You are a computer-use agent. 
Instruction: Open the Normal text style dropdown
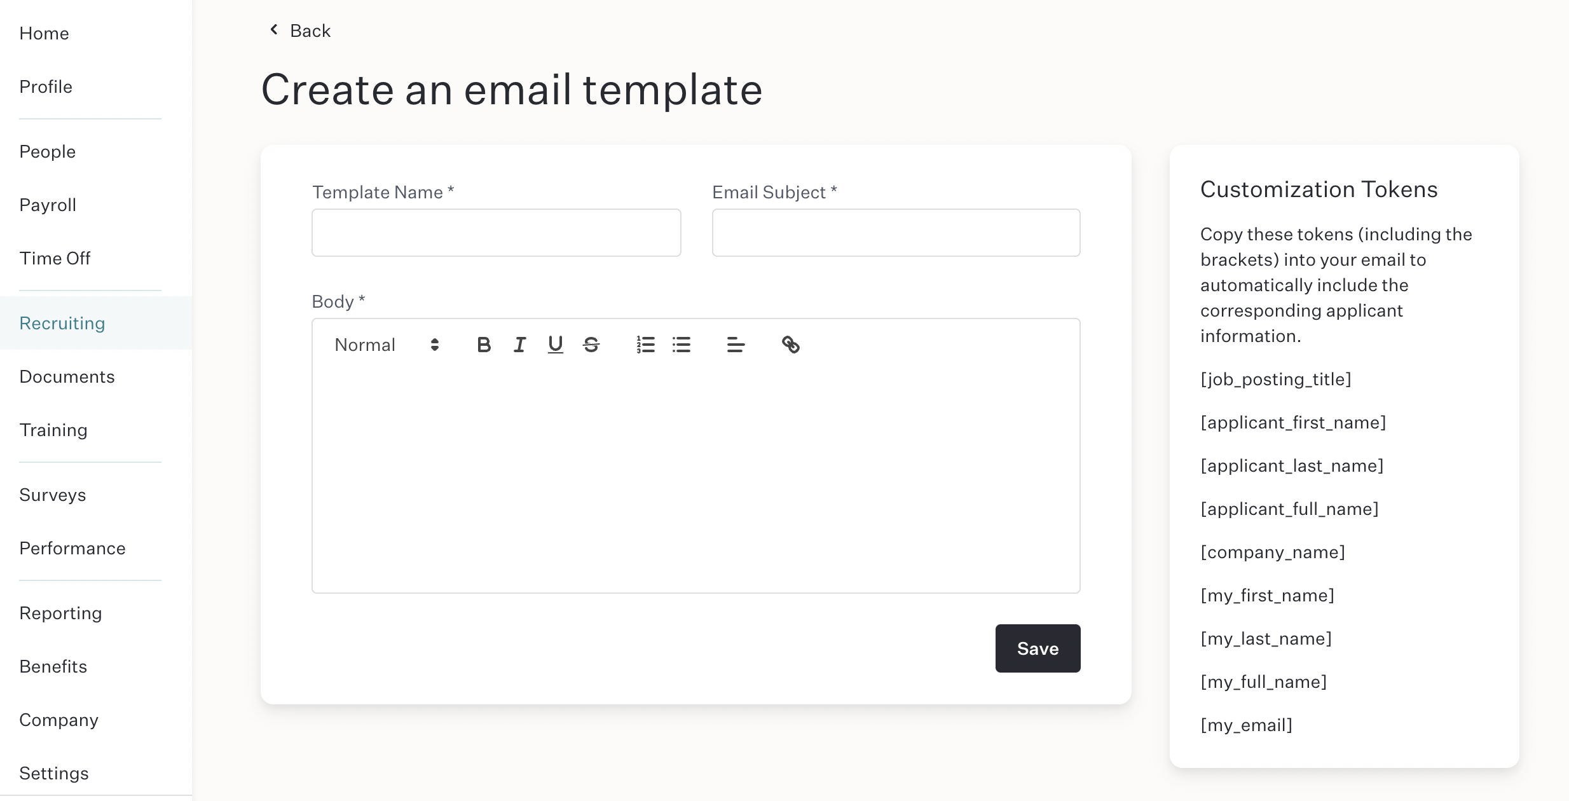pyautogui.click(x=387, y=345)
